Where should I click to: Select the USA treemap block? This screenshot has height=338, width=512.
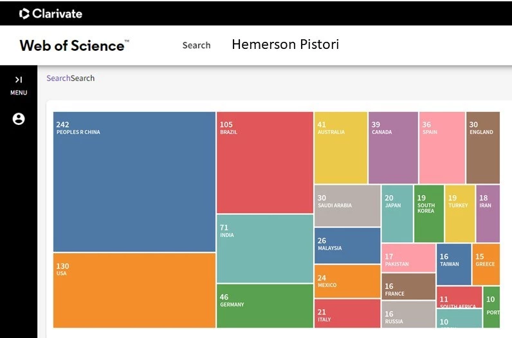pyautogui.click(x=134, y=290)
